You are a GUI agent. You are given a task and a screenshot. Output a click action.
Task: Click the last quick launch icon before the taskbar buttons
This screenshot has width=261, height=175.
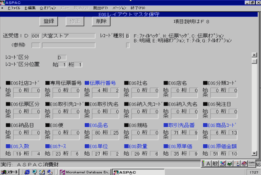(x=49, y=172)
